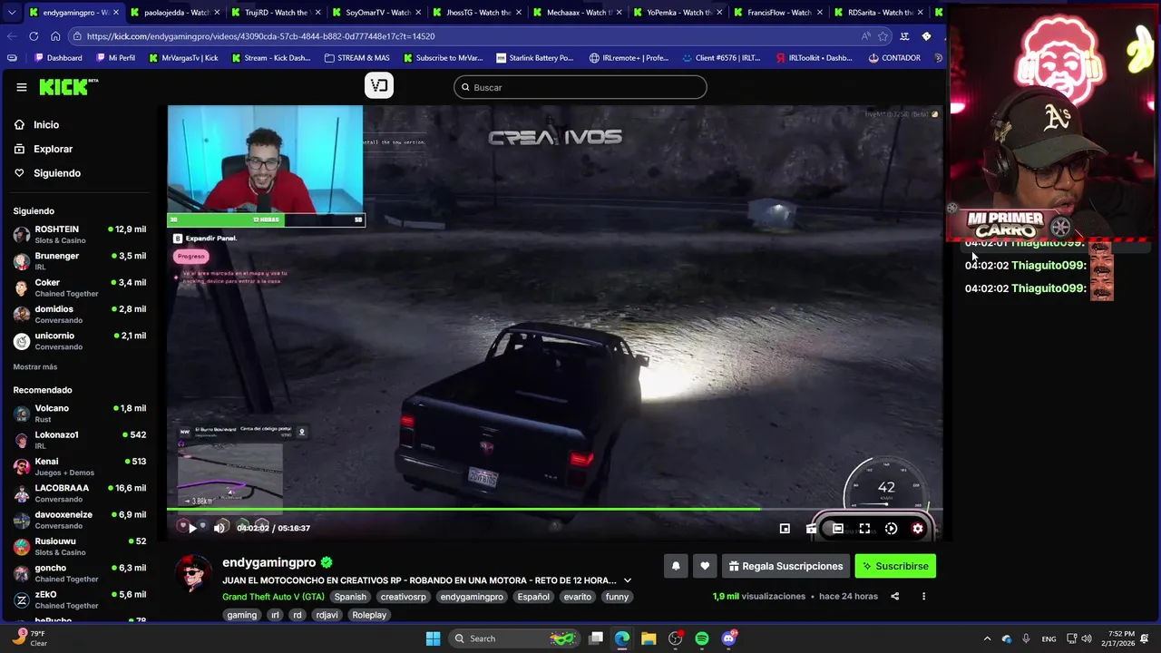Select the evarito tag
The width and height of the screenshot is (1161, 653).
point(577,597)
